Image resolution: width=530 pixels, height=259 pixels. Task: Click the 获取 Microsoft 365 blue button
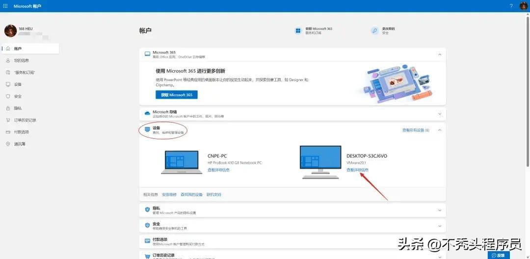176,95
